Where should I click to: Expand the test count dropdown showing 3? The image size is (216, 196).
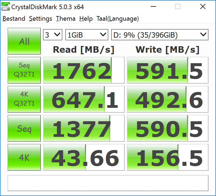[x=53, y=35]
